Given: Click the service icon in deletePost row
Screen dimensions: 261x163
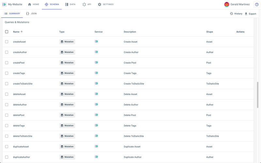Looking at the screenshot, I should [96, 115].
